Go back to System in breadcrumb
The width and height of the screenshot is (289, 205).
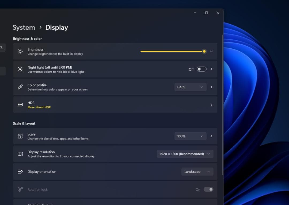(24, 28)
